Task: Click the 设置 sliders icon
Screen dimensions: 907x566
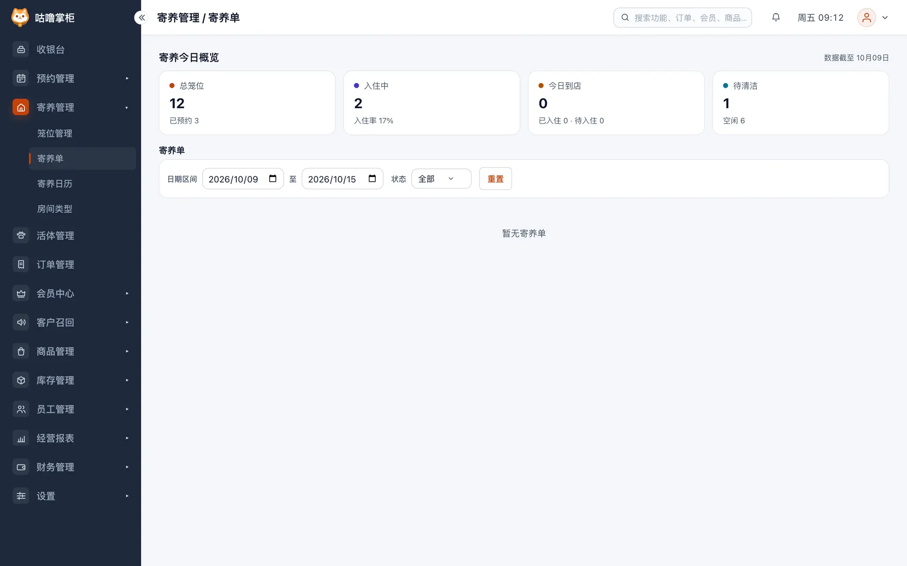Action: coord(21,496)
